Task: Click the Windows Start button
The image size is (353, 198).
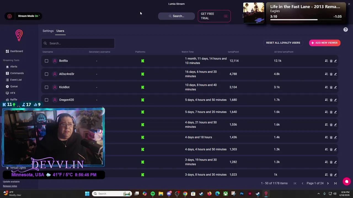Action: click(x=87, y=194)
